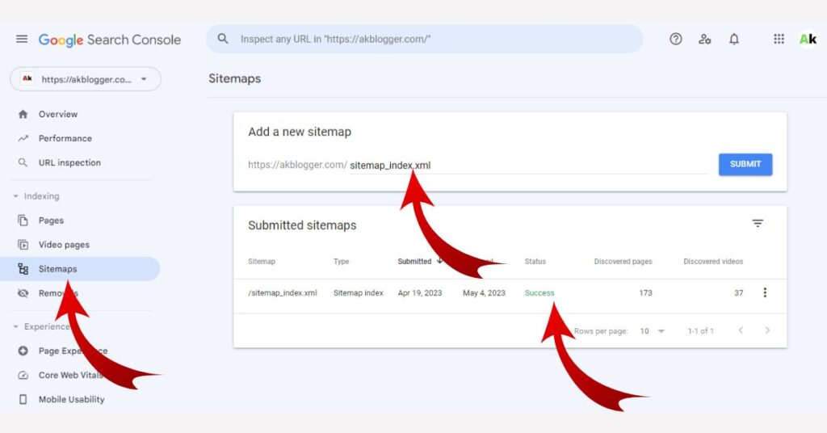Click the sitemap URL input field
The height and width of the screenshot is (433, 827).
pyautogui.click(x=528, y=165)
